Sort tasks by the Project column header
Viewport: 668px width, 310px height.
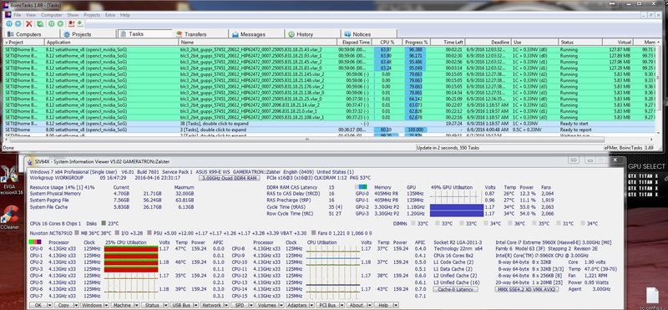[23, 43]
